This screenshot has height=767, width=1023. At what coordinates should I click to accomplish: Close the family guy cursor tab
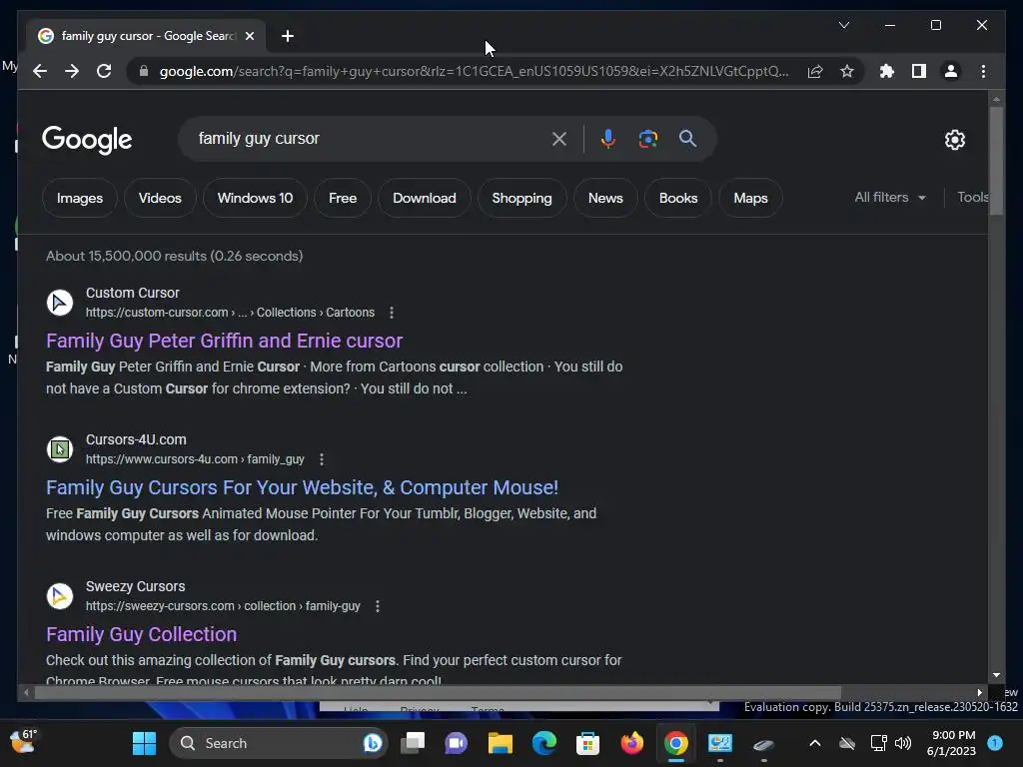pyautogui.click(x=249, y=36)
